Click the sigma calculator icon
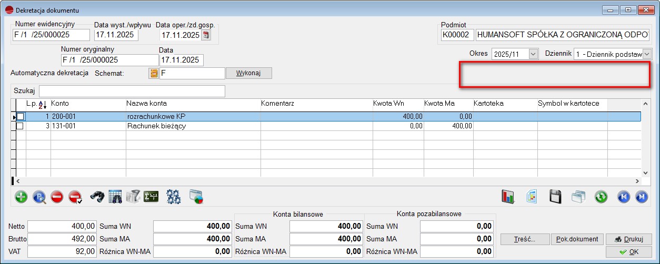 click(x=151, y=197)
